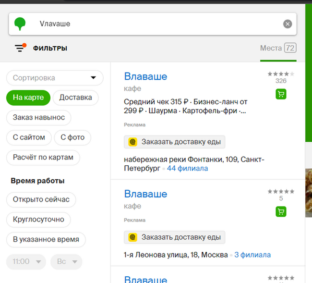Click the кафе label under first Влаваше

point(132,88)
